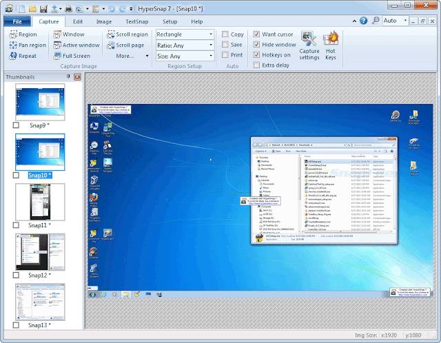Enable the Extra delay option
441x343 pixels.
[x=256, y=65]
